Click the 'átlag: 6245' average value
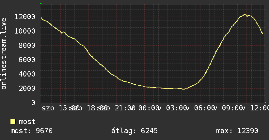 coord(134,131)
